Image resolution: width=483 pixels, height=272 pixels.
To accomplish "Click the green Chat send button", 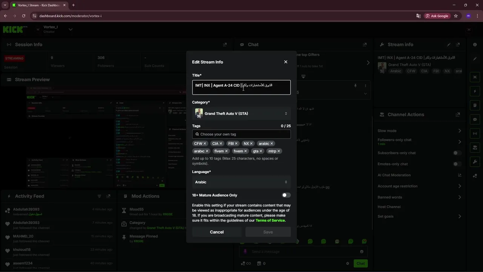I will [x=361, y=264].
